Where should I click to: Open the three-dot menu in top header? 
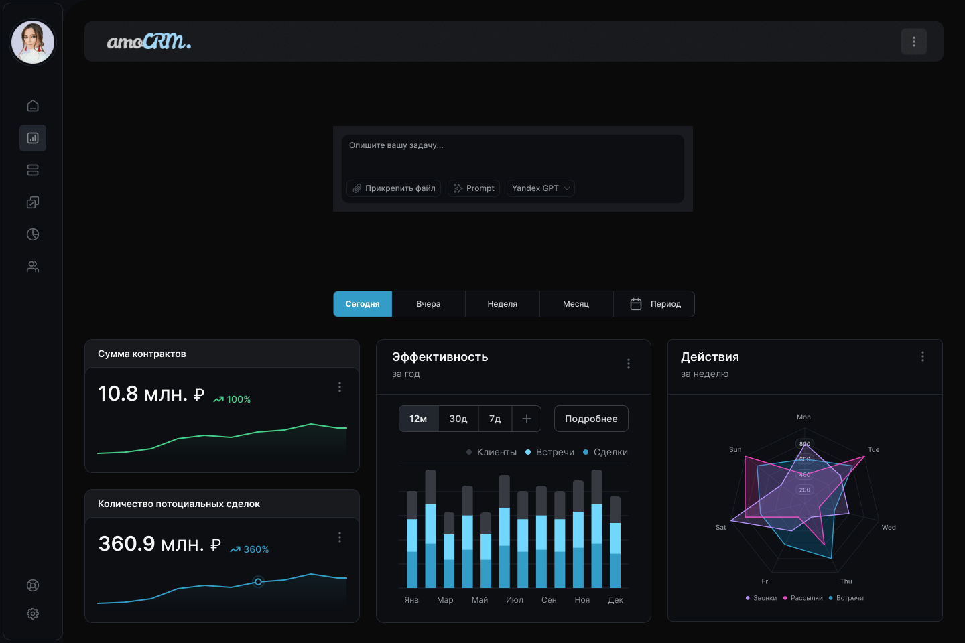pos(914,42)
